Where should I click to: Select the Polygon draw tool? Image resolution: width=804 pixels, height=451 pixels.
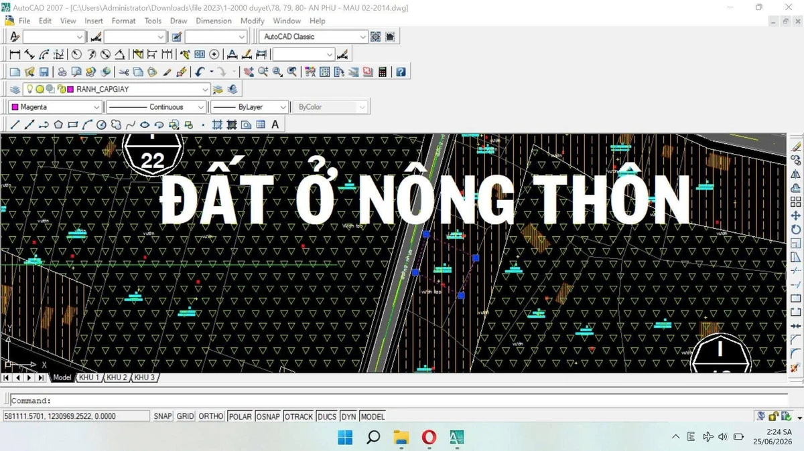tap(58, 124)
